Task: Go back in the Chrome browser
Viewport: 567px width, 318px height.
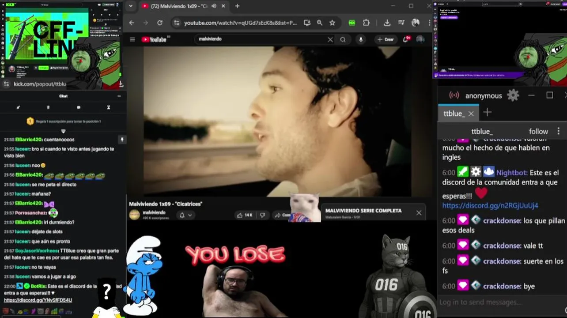Action: coord(132,23)
